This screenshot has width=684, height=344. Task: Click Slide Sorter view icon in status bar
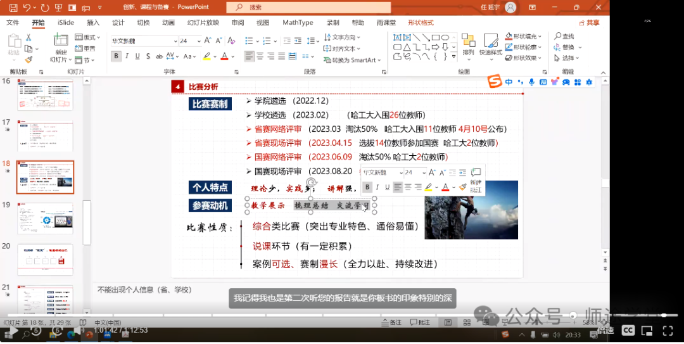[467, 322]
